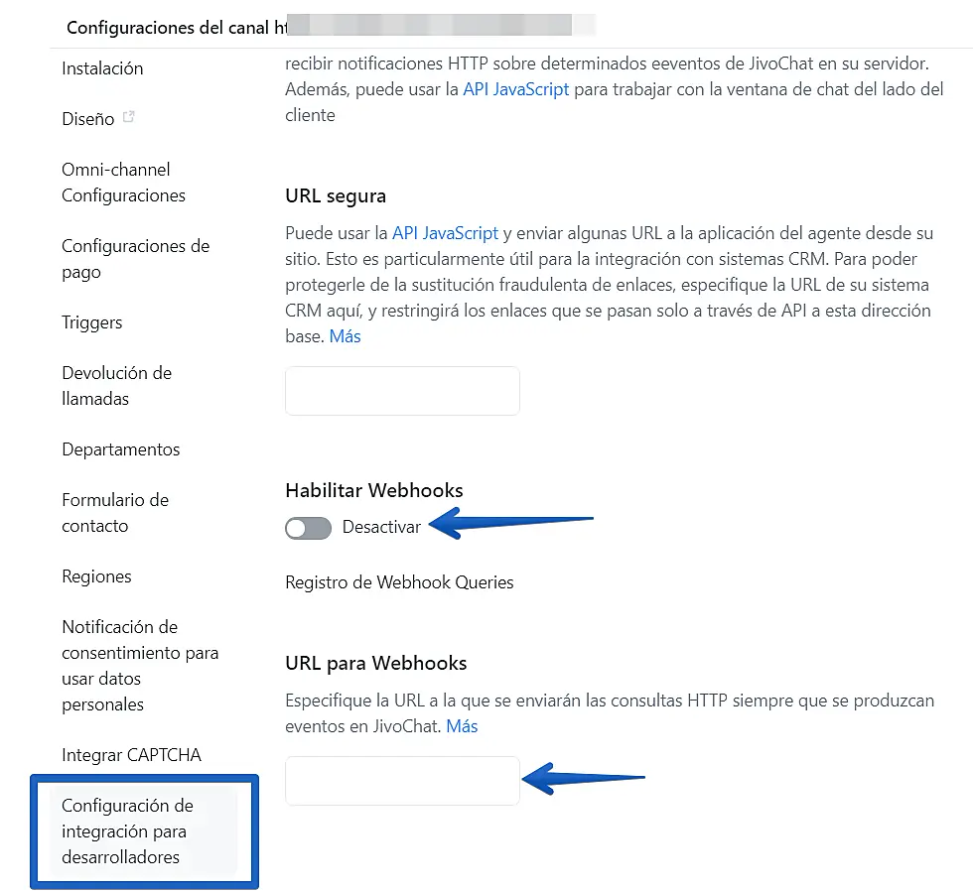Click API JavaScript link in the intro paragraph
973x893 pixels.
[516, 89]
